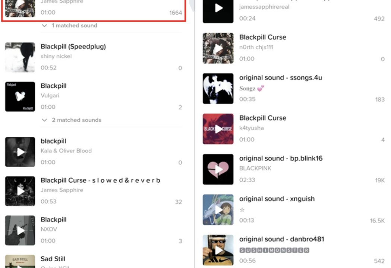
Task: Play Blackpill Curse by n0rth chjs111
Action: (x=218, y=48)
